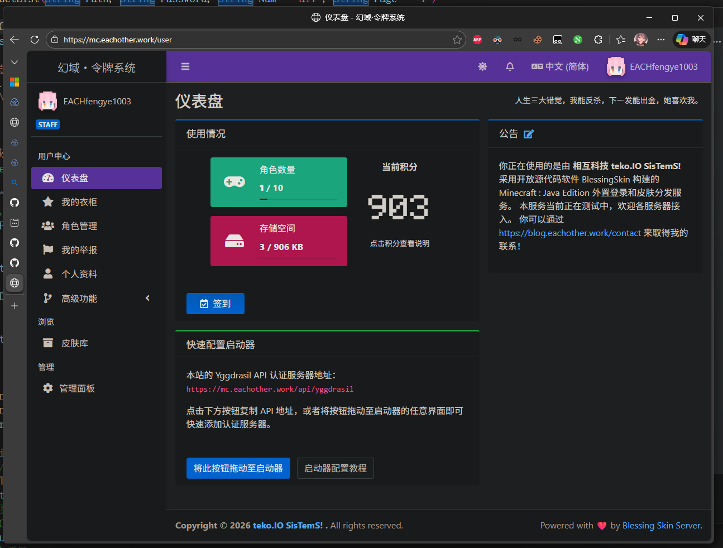
Task: Check notifications with the bell icon
Action: 510,66
